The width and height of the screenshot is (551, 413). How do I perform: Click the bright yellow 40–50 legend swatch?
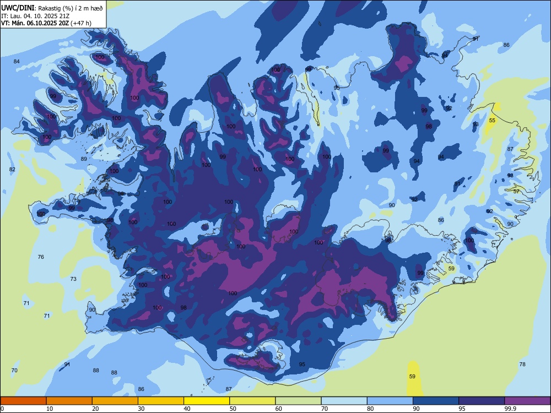pos(207,401)
